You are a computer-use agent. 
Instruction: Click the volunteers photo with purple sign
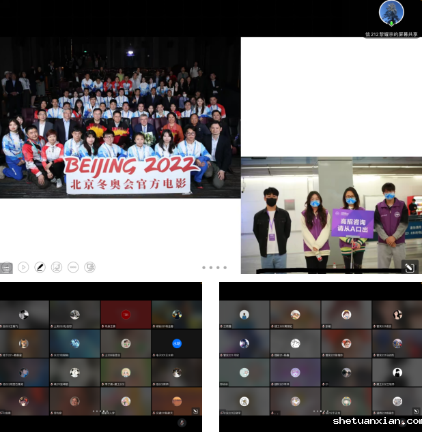coord(331,215)
